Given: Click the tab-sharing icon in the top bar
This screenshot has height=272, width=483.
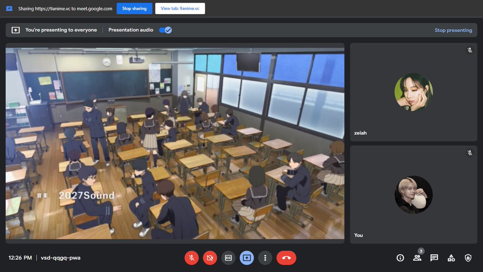Looking at the screenshot, I should tap(9, 8).
